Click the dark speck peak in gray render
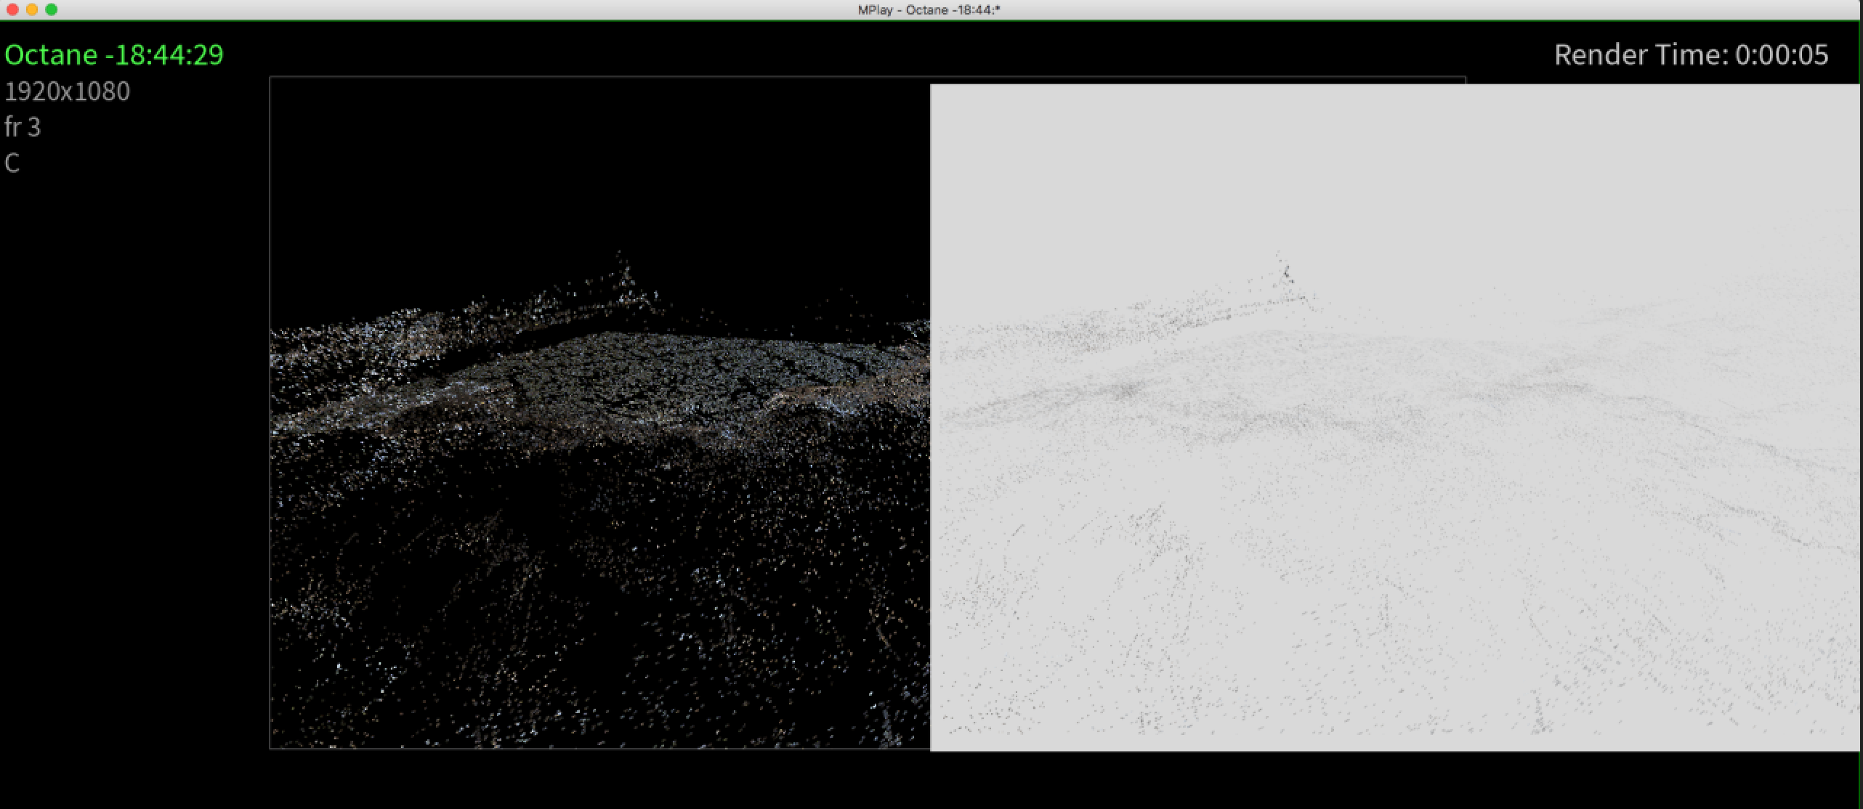 [1287, 273]
